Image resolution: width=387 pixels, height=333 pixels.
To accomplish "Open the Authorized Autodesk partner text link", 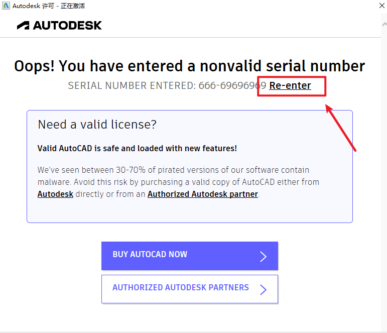I will click(x=202, y=194).
